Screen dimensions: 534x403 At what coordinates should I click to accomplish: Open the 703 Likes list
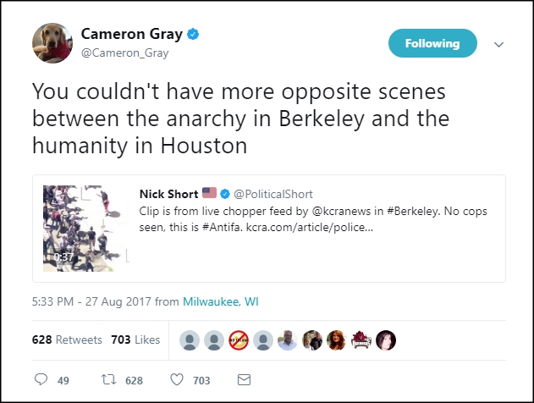[x=135, y=340]
